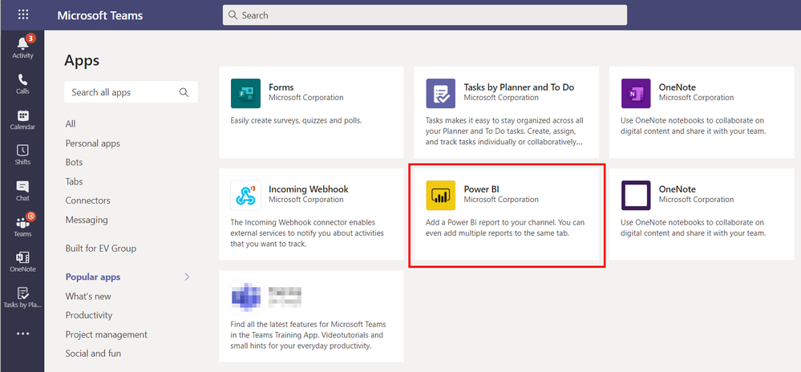The image size is (801, 372).
Task: Click the Apps page heading
Action: 82,61
